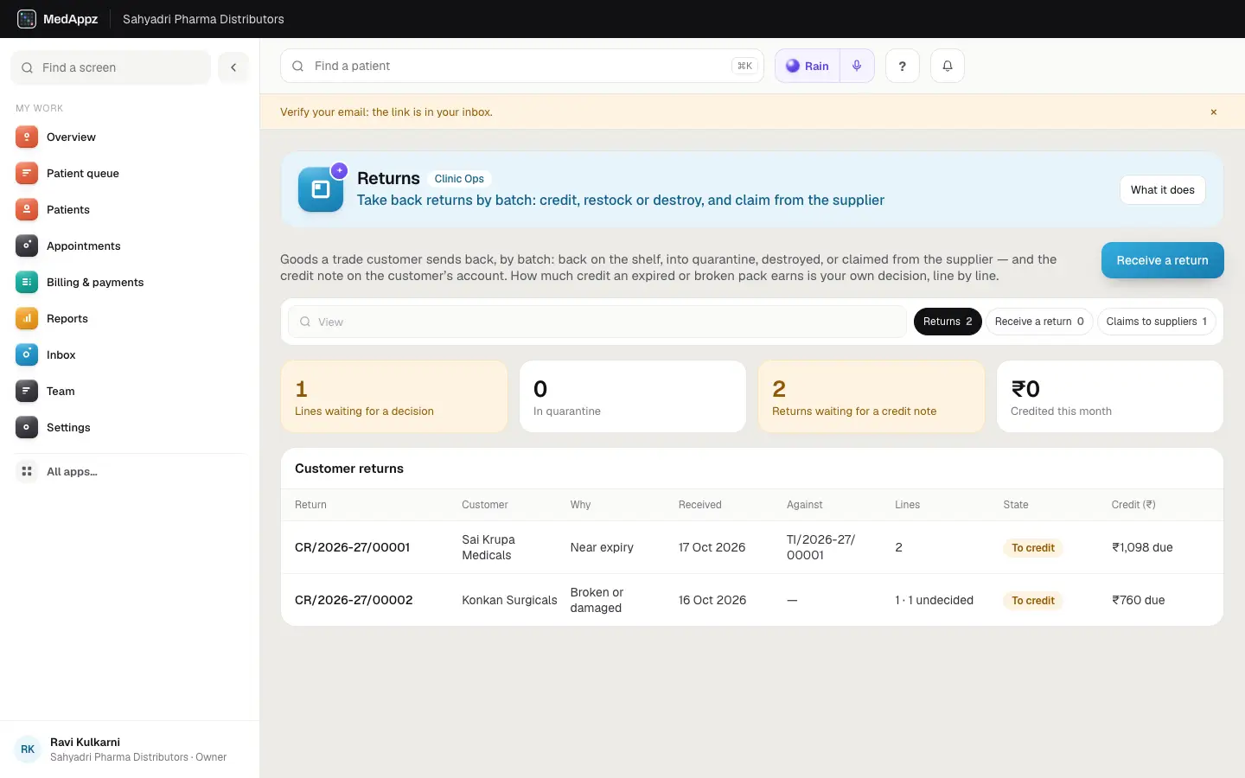Click the 16 Oct 2026 date
This screenshot has height=778, width=1245.
[712, 600]
